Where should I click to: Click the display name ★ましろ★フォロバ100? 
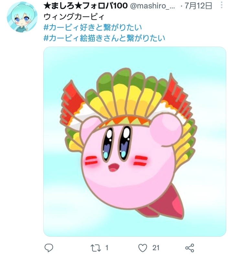click(x=85, y=6)
